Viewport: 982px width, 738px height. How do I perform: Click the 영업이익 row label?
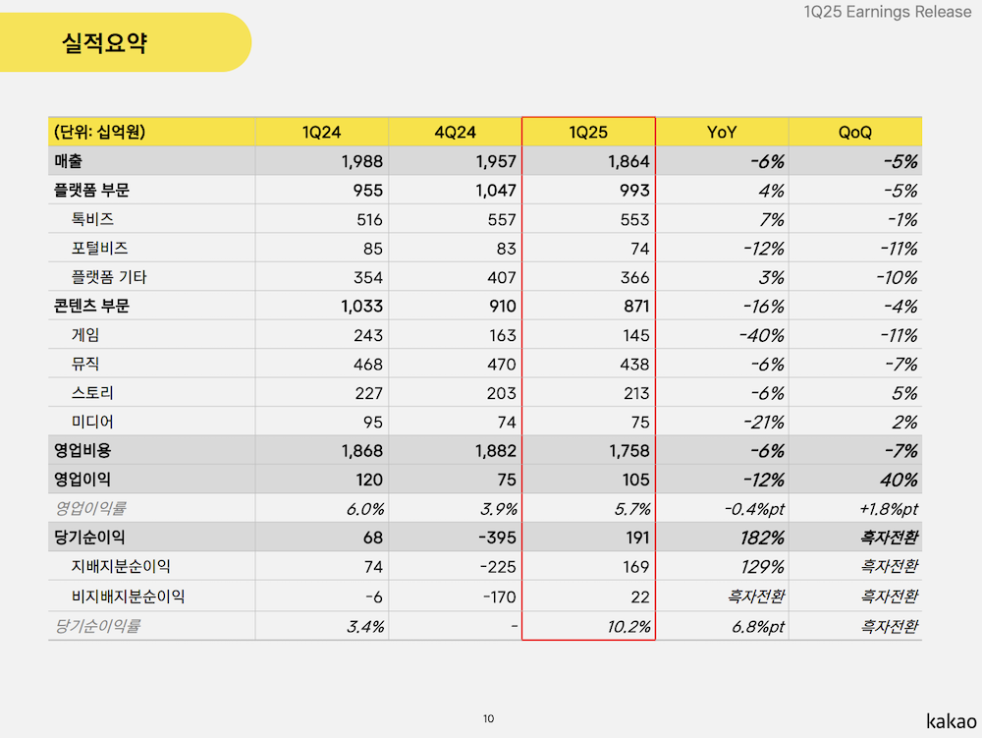coord(82,480)
